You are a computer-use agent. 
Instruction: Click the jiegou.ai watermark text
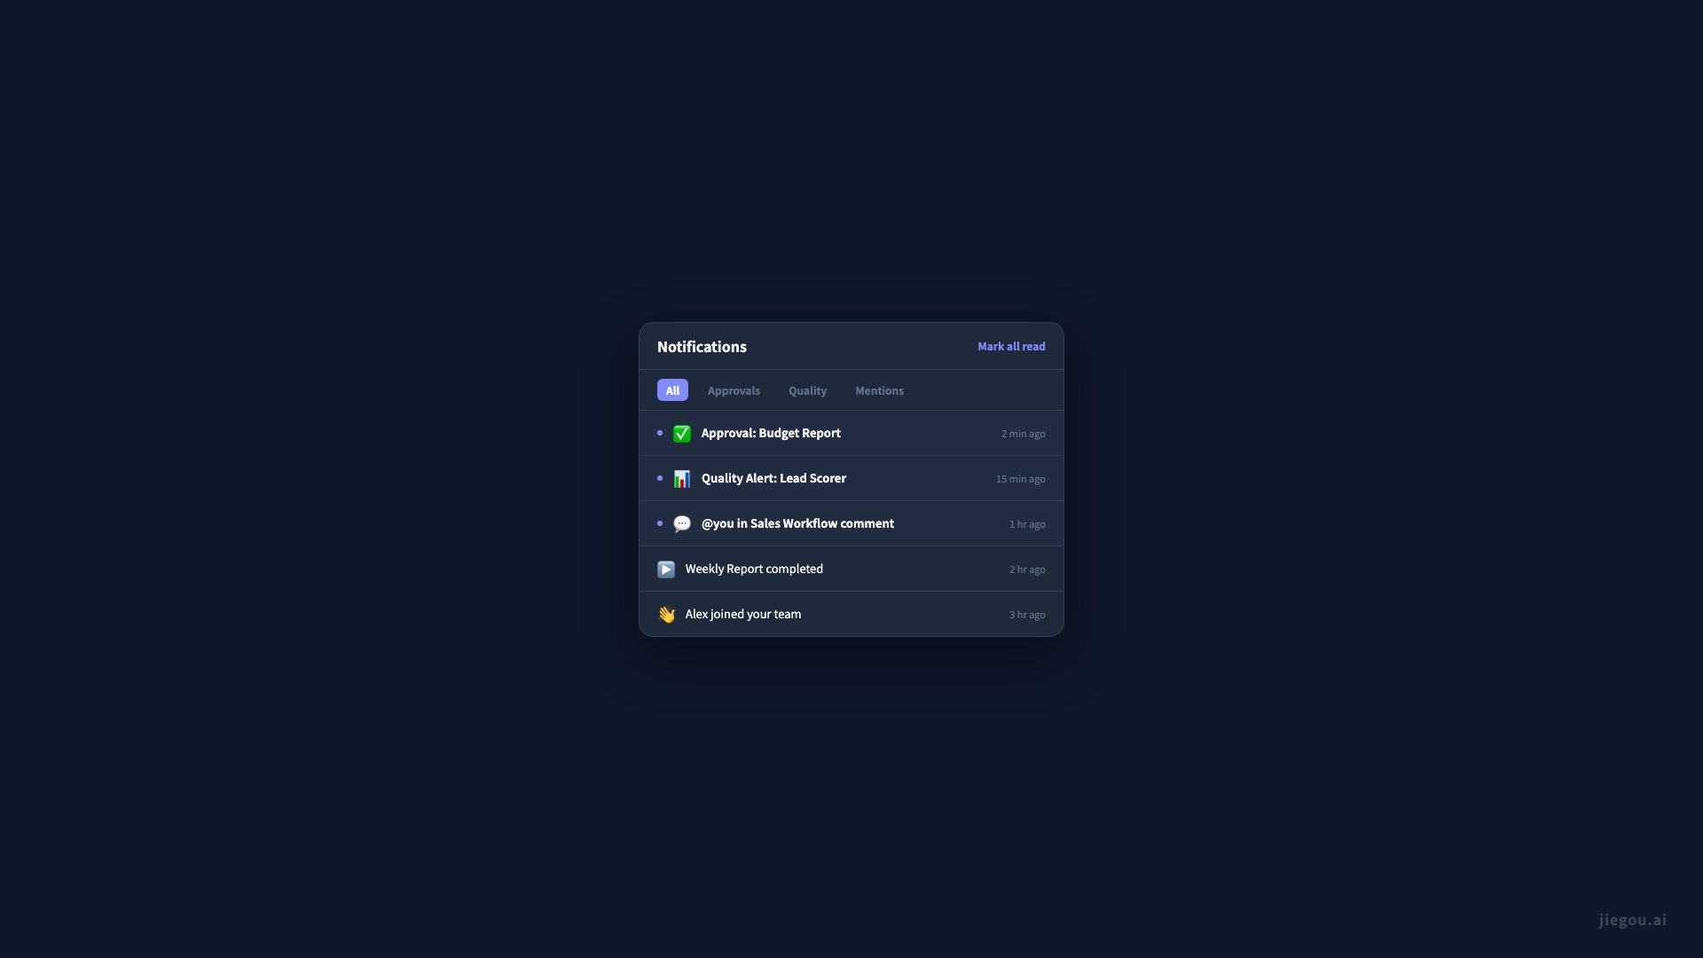[1632, 920]
